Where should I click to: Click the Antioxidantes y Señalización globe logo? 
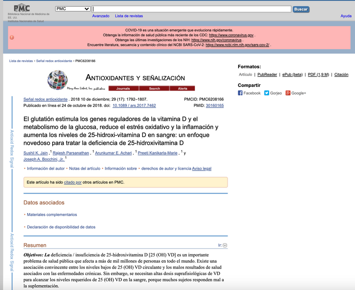[58, 80]
